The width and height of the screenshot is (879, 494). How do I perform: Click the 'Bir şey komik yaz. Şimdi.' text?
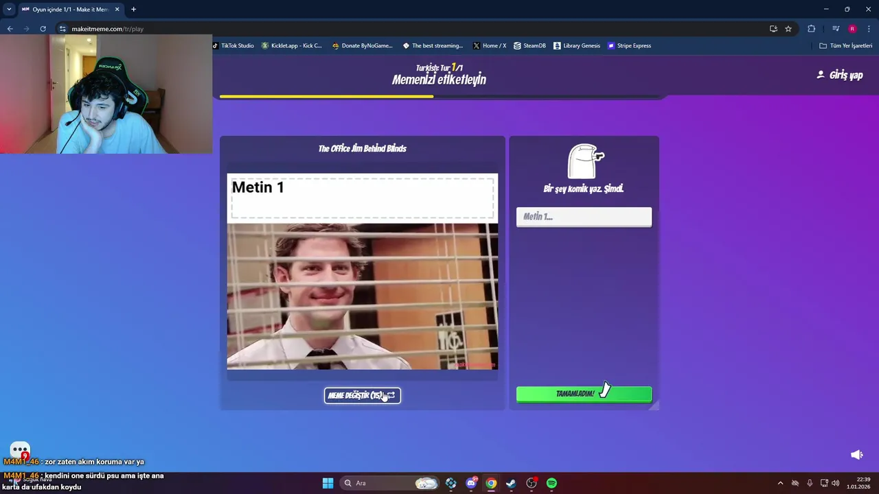(x=584, y=189)
